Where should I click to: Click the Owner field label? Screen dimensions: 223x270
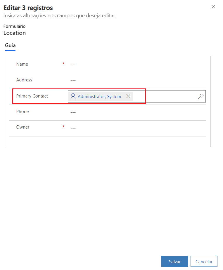click(x=23, y=127)
